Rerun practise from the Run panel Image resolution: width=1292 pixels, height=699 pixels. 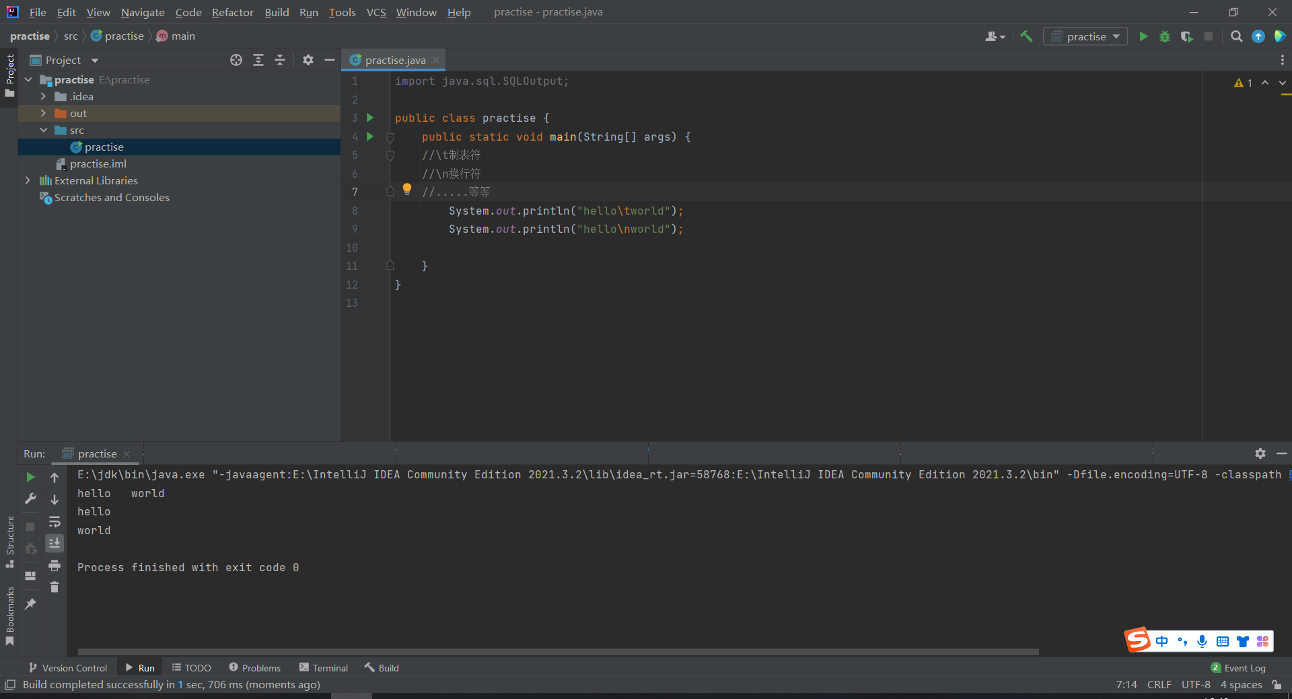click(x=30, y=477)
